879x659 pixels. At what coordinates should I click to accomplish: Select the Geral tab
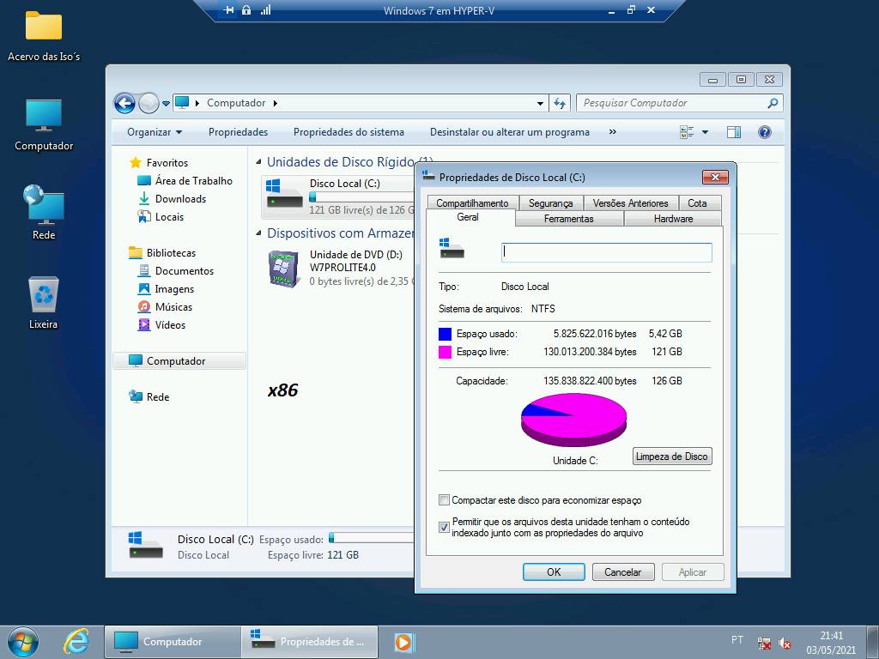[x=468, y=217]
